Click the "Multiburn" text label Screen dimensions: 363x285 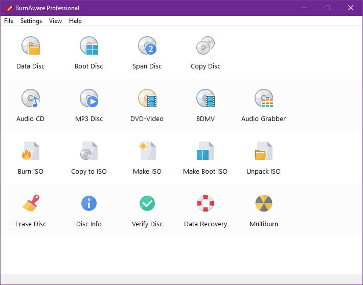[x=264, y=224]
